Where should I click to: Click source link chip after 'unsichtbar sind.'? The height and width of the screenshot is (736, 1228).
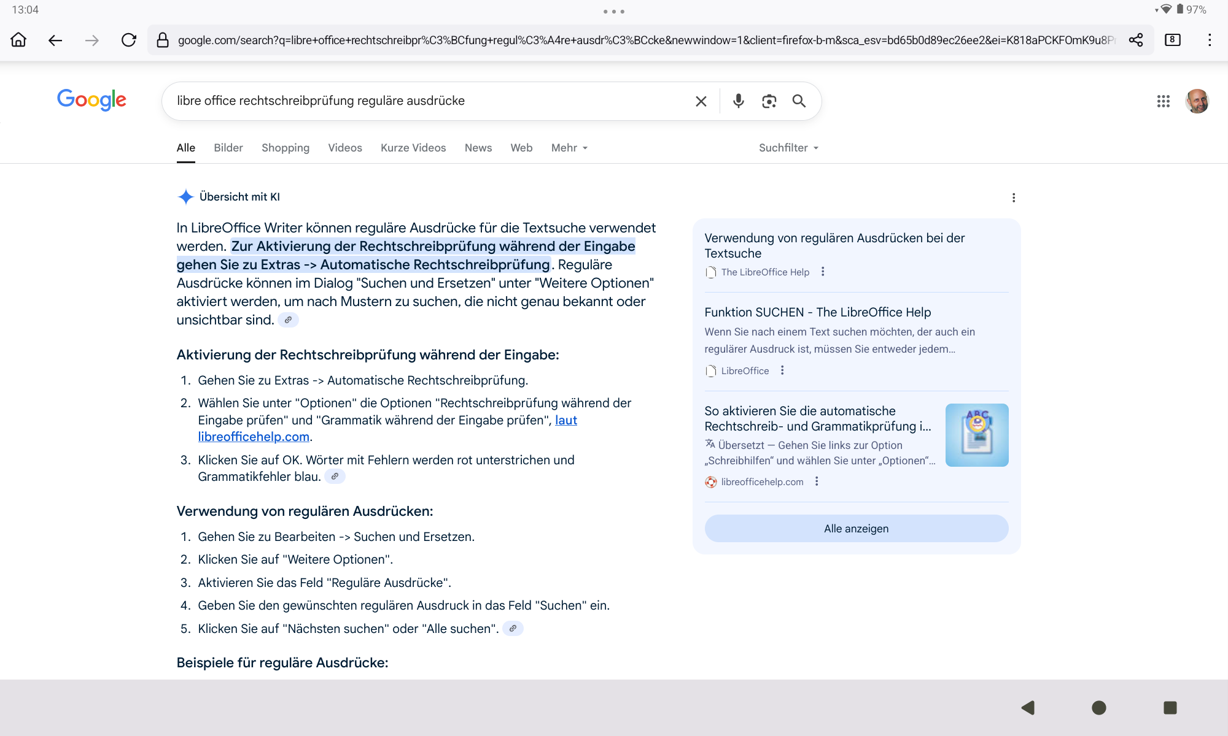coord(288,320)
